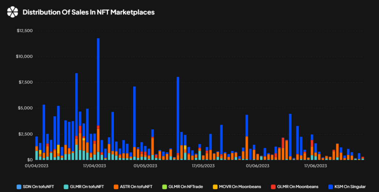Click the SDN On tofuNFT color swatch

tap(19, 187)
